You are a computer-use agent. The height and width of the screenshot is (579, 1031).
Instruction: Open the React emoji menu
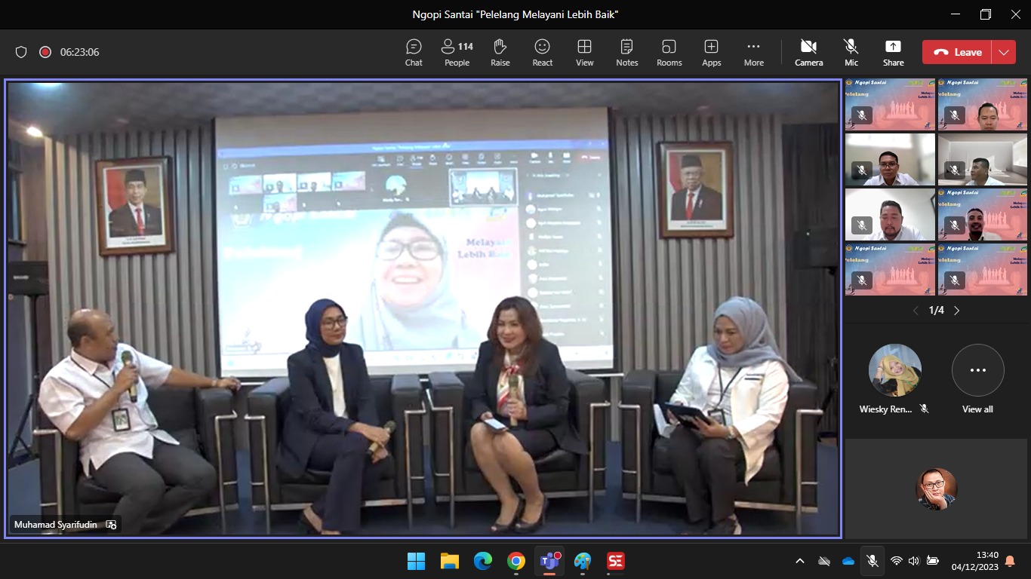(542, 52)
